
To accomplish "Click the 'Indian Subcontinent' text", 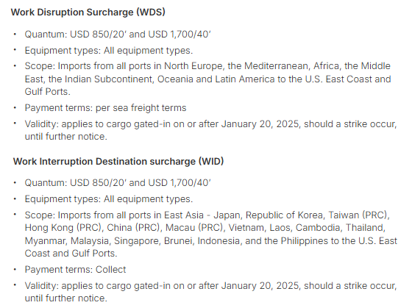I will pyautogui.click(x=109, y=79).
